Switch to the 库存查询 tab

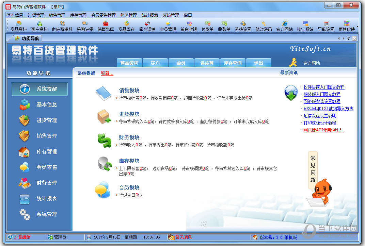(x=233, y=63)
